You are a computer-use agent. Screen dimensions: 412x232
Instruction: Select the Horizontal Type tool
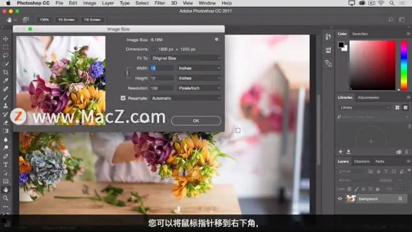(x=6, y=165)
